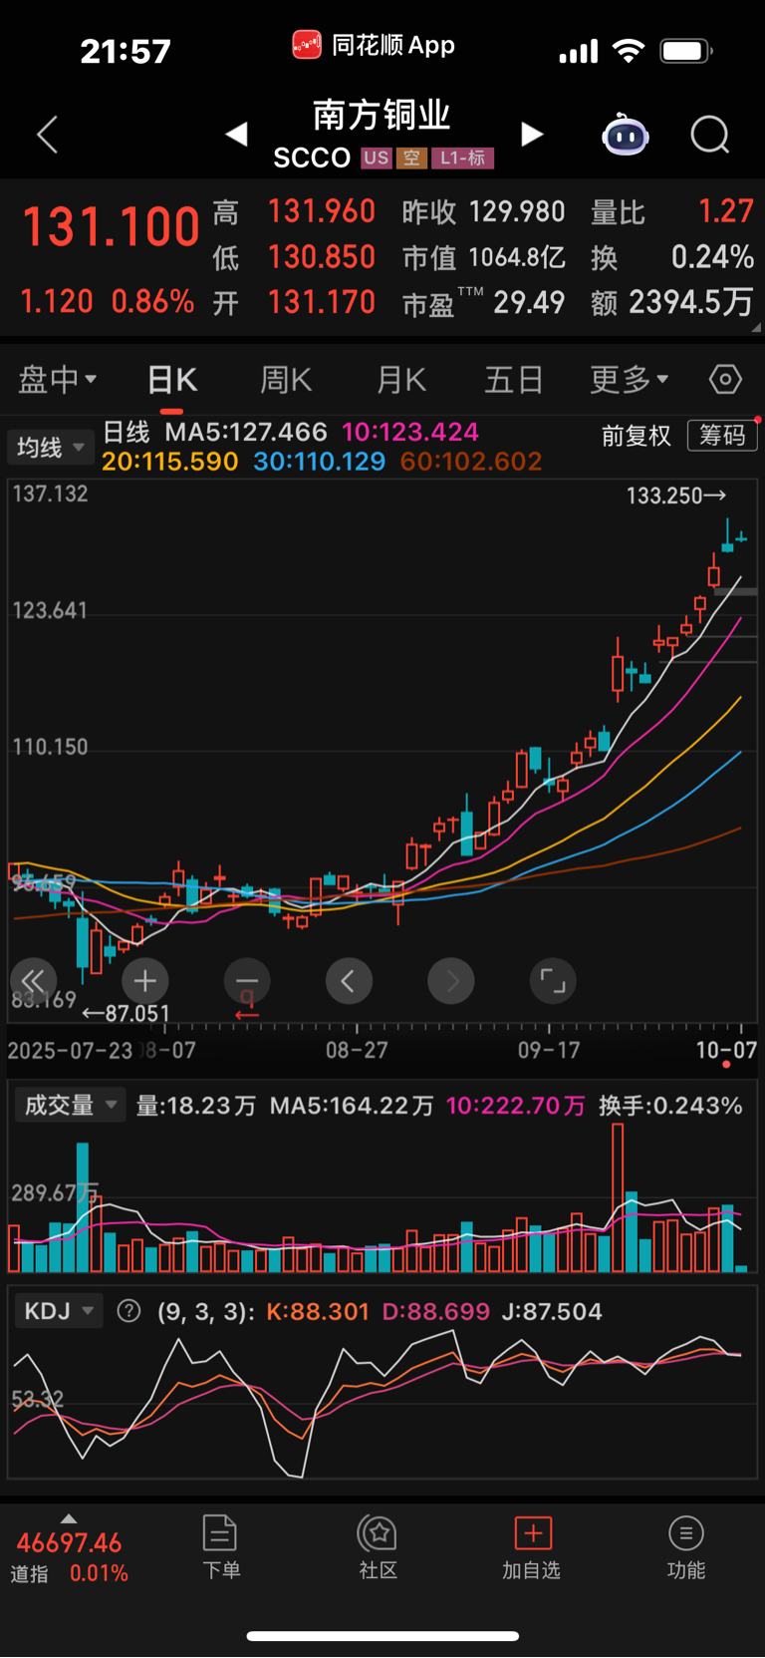Go back with the left chevron icon
The height and width of the screenshot is (1658, 765).
point(47,135)
